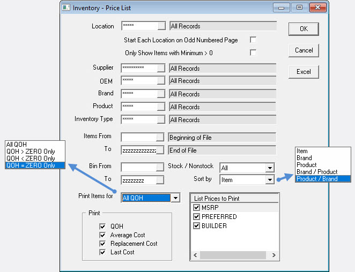Viewport: 355px width, 272px height.
Task: Choose Product in the sort list
Action: [323, 165]
